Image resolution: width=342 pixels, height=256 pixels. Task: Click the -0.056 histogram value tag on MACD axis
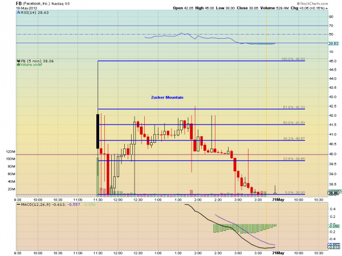click(334, 226)
